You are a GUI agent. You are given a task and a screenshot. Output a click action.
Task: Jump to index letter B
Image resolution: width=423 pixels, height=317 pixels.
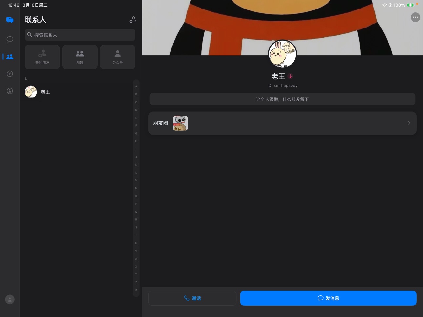[x=136, y=94]
